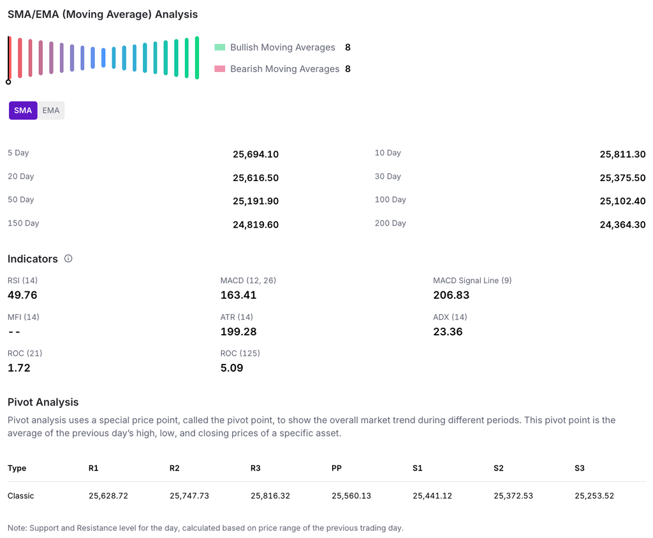
Task: Click the RSI (14) value 49.76
Action: click(x=22, y=295)
